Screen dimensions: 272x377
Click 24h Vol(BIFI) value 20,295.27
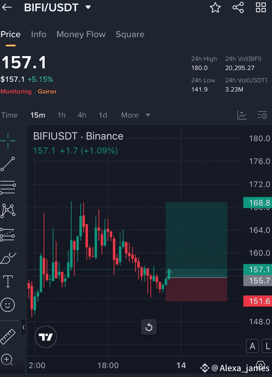tap(239, 68)
